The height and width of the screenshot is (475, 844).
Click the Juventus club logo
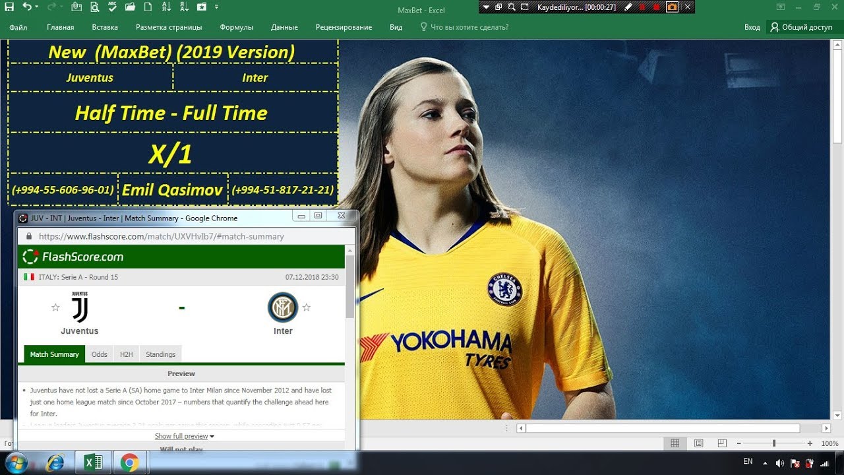(79, 307)
